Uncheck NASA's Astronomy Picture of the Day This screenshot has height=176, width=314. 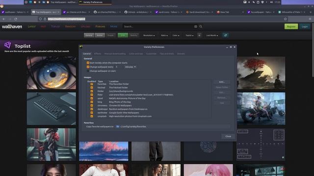(92, 98)
